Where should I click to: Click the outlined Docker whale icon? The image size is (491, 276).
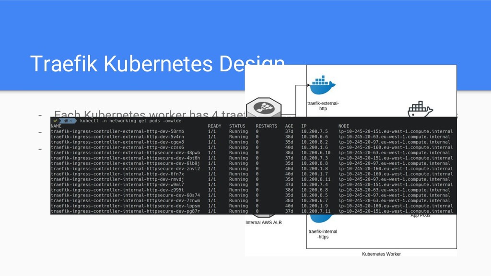pyautogui.click(x=420, y=109)
